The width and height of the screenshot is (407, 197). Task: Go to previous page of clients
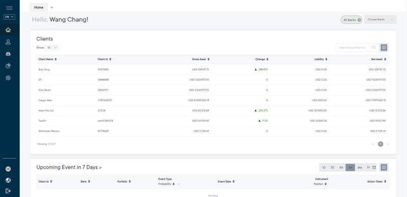(x=373, y=144)
